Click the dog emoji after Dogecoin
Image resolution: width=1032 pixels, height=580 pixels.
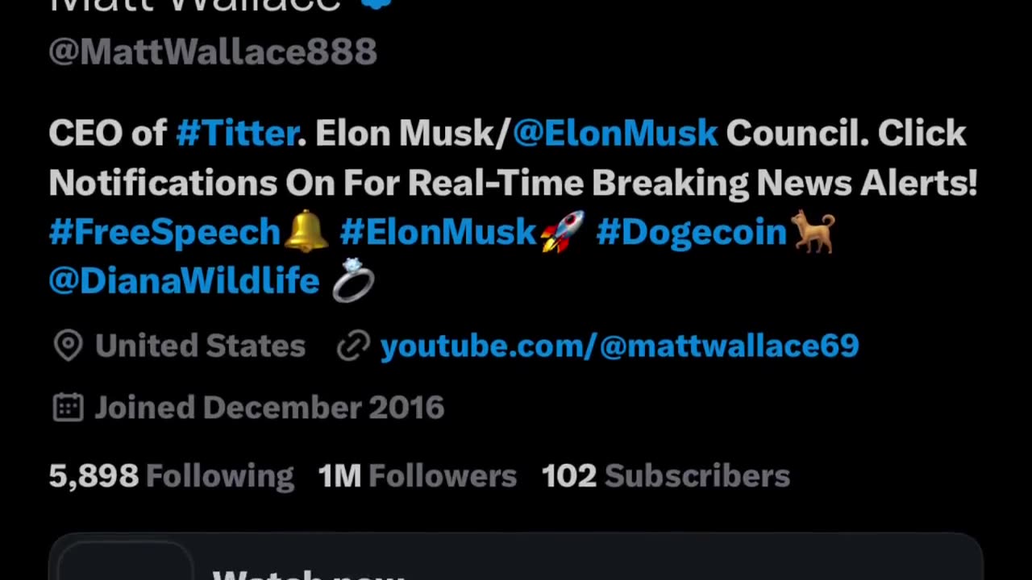[814, 232]
